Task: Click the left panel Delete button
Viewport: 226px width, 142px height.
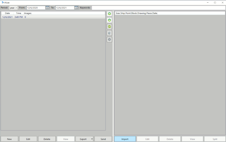Action: coord(47,139)
